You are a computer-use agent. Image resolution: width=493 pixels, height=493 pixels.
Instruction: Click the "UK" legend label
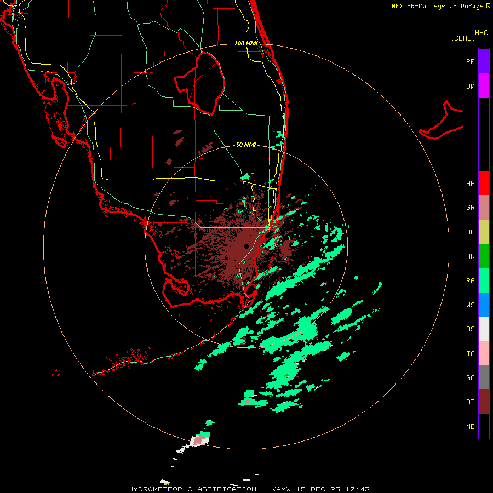(x=470, y=87)
